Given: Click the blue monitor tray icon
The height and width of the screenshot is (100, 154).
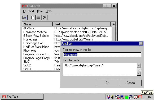Looking at the screenshot, I should click(122, 97).
